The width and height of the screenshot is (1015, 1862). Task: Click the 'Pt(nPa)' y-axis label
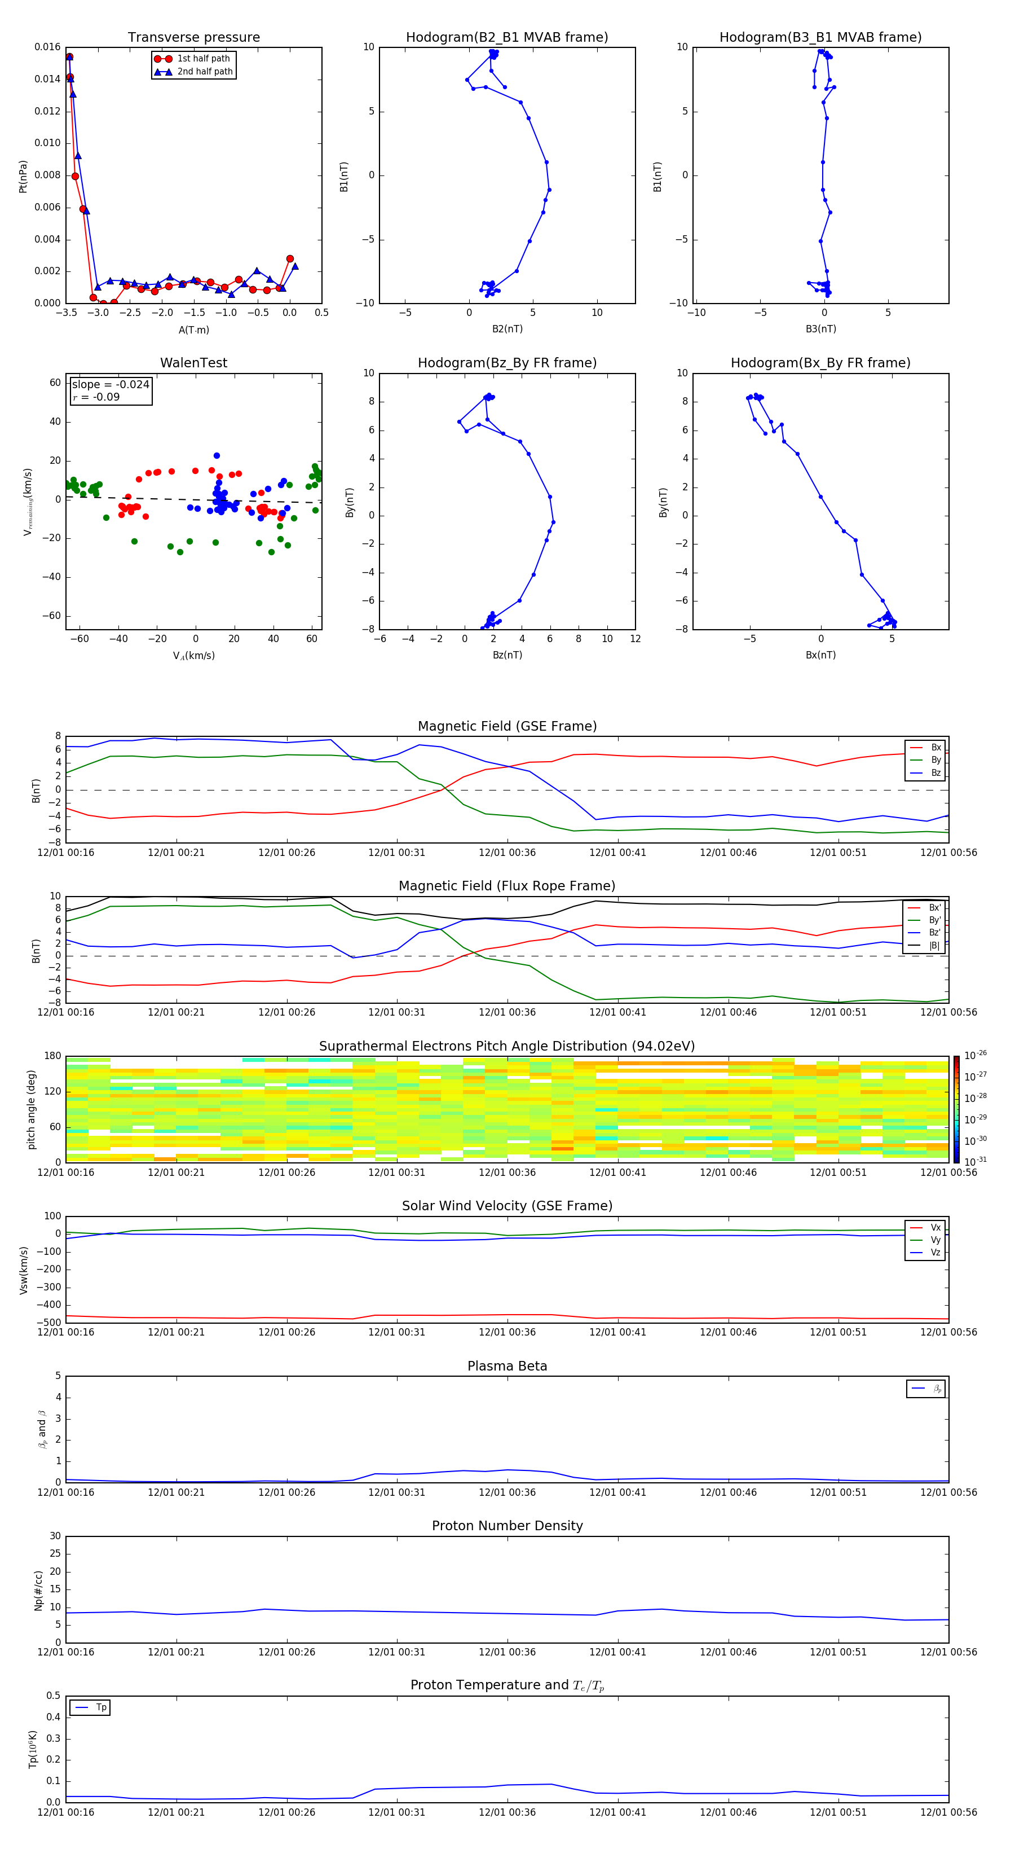coord(23,175)
